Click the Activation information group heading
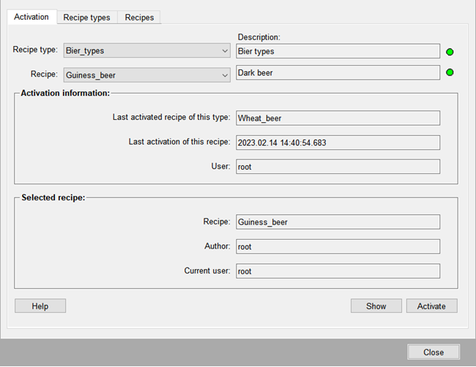 click(65, 94)
